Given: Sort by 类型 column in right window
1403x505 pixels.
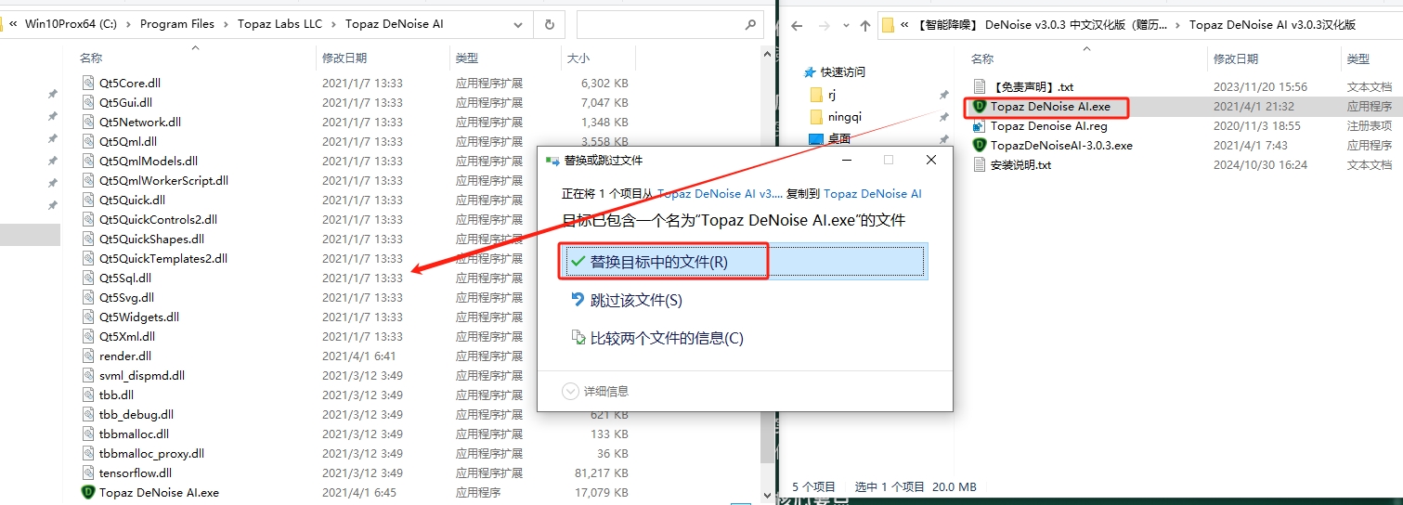Looking at the screenshot, I should [1358, 58].
